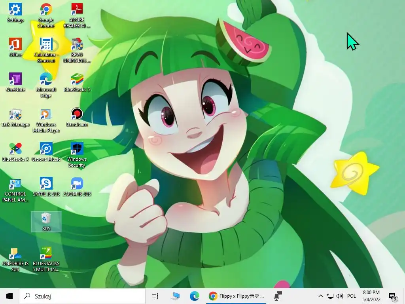
Task: Show hidden system tray icons
Action: pyautogui.click(x=320, y=296)
